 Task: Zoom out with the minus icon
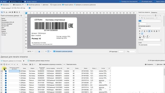[32, 51]
